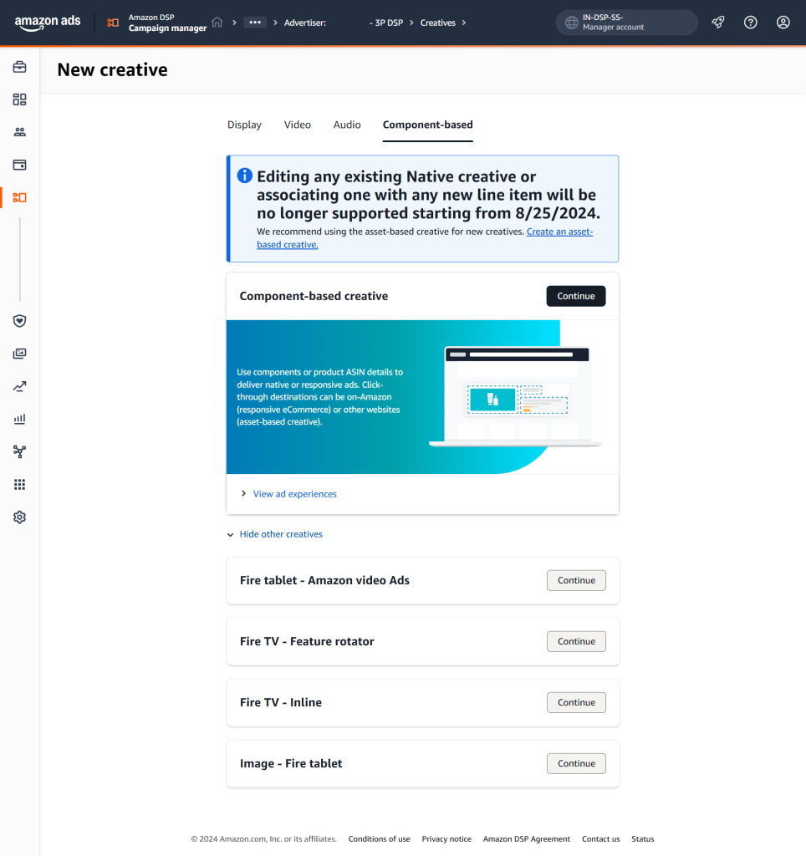Image resolution: width=806 pixels, height=856 pixels.
Task: Click the rocket icon in the header
Action: [x=718, y=23]
